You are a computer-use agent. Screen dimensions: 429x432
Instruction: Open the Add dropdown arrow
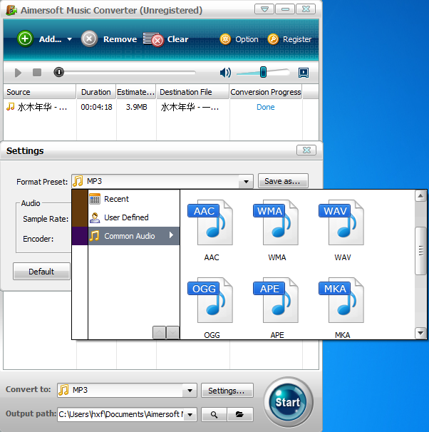(x=69, y=39)
